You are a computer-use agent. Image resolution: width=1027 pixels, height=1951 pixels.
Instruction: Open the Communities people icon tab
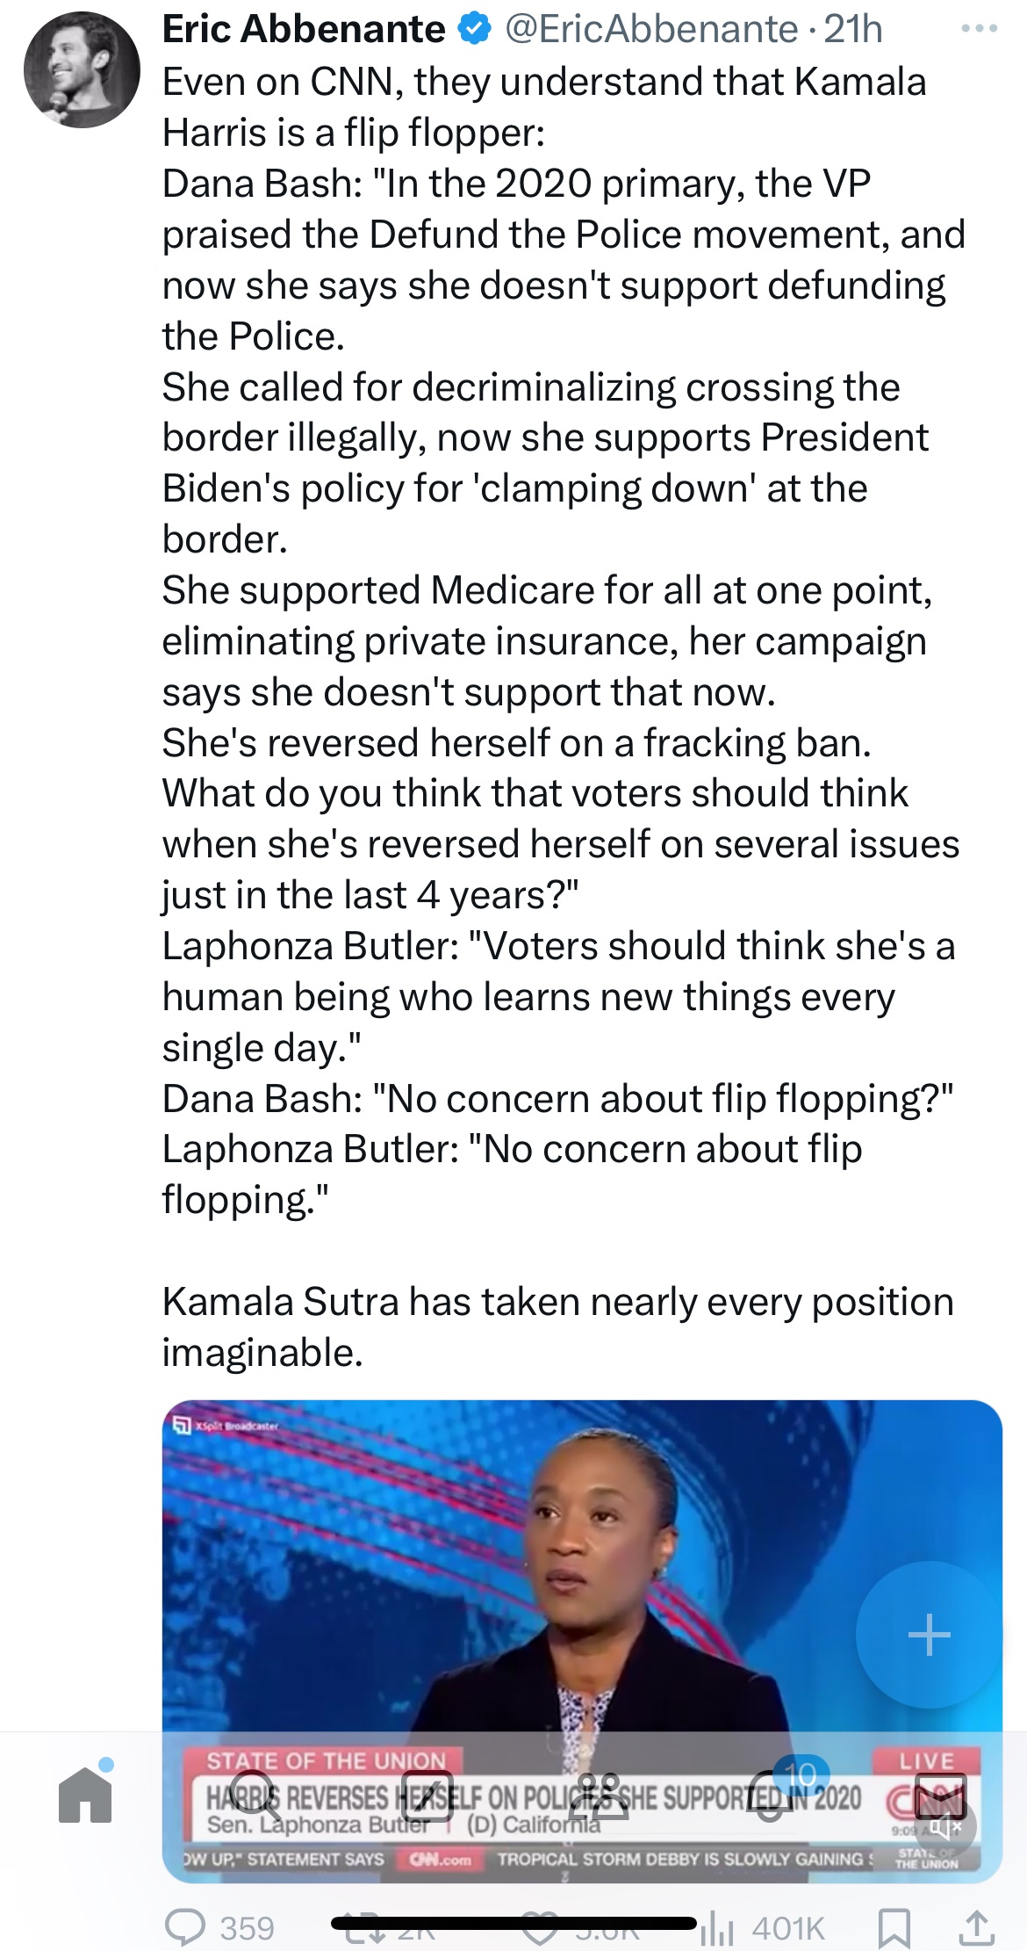pyautogui.click(x=599, y=1795)
